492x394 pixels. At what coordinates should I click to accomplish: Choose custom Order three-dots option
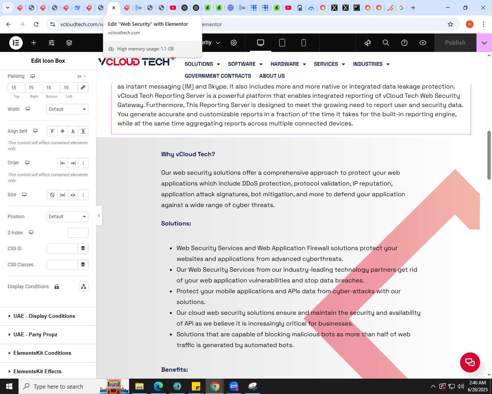83,163
